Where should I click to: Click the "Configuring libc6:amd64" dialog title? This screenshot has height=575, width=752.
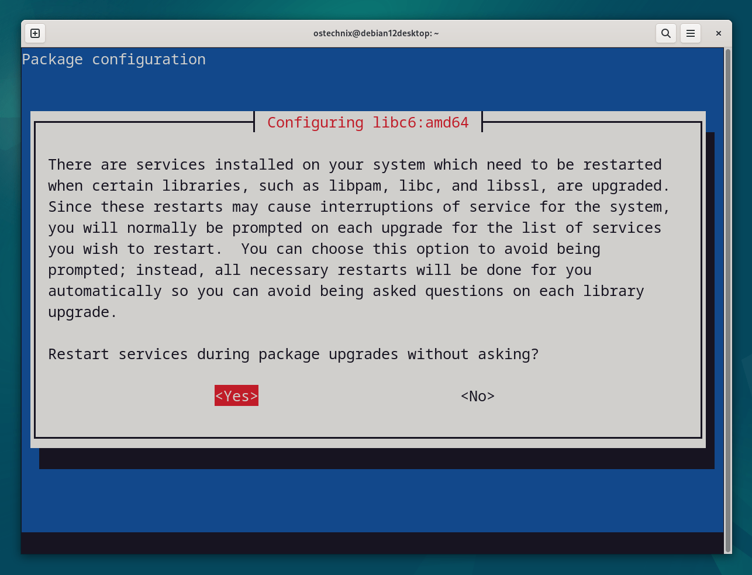click(368, 123)
